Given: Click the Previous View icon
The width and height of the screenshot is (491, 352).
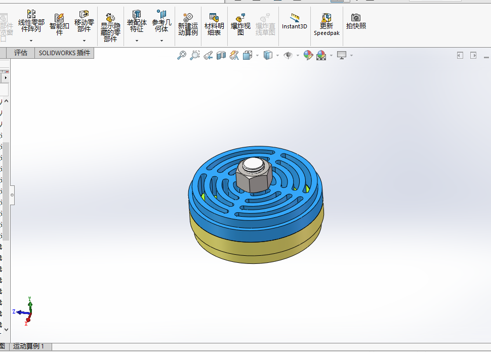Looking at the screenshot, I should (208, 56).
